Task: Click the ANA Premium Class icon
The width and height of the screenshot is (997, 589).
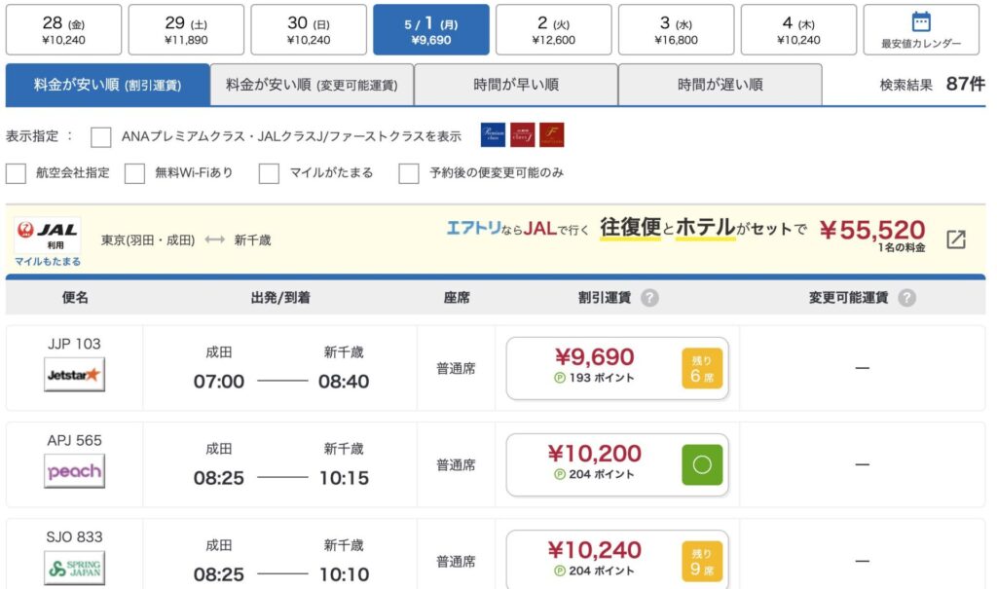Action: (x=494, y=135)
